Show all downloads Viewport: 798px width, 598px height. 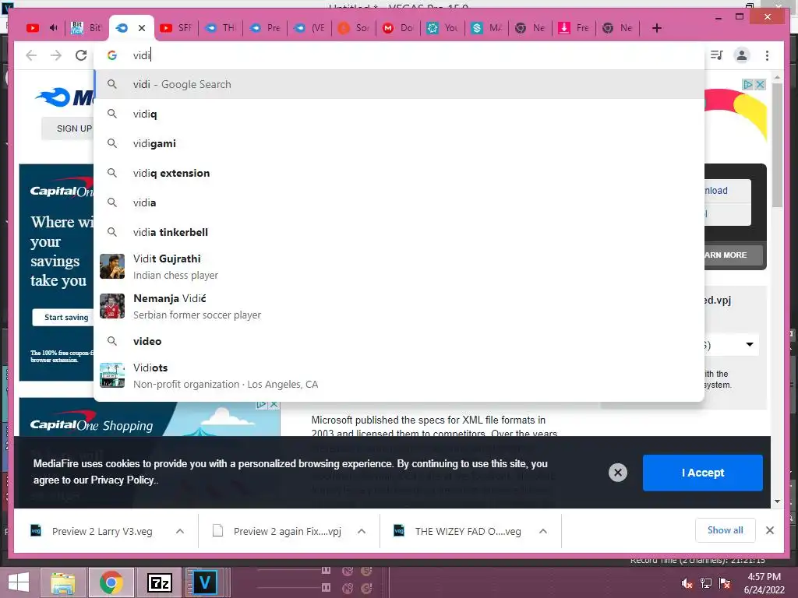click(725, 530)
